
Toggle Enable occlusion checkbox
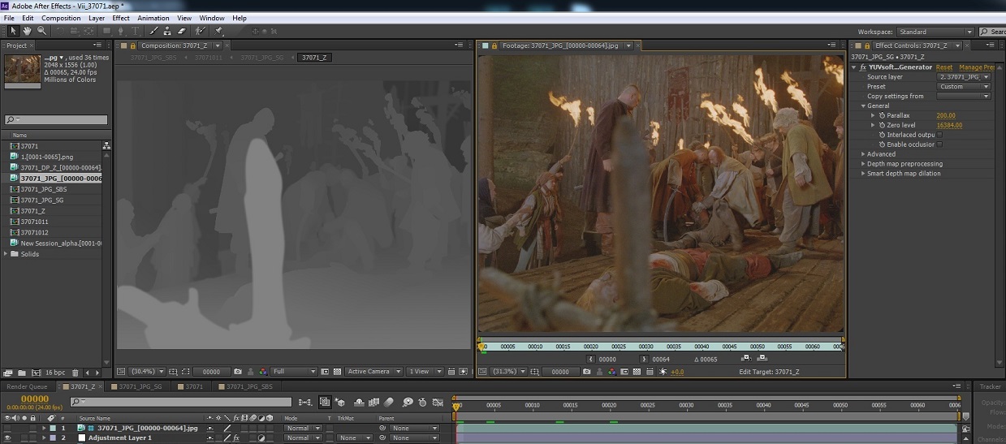click(x=940, y=144)
